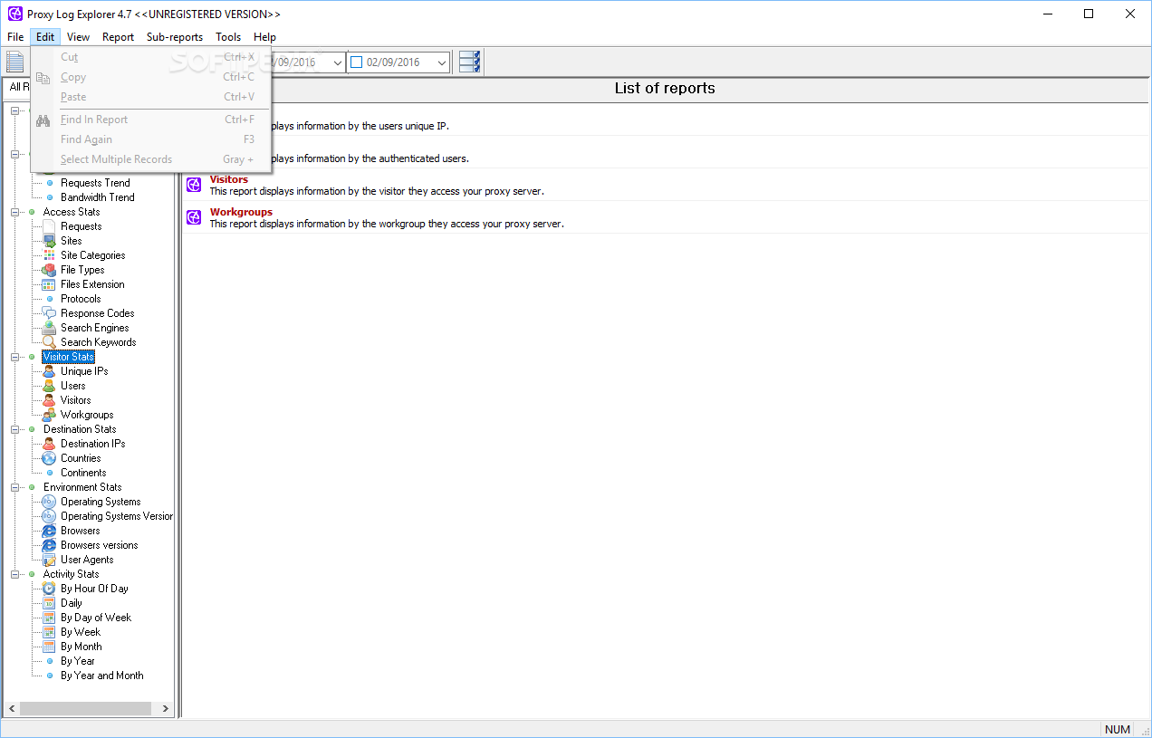Choose Paste from the Edit menu
Image resolution: width=1152 pixels, height=738 pixels.
coord(151,97)
